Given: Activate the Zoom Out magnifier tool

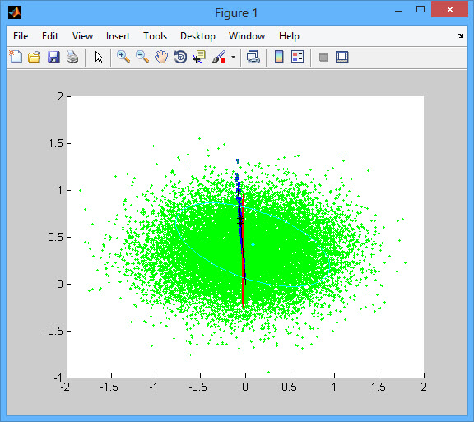Looking at the screenshot, I should (142, 57).
